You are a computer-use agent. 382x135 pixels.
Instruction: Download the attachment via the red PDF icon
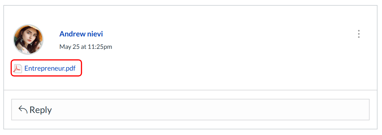[x=18, y=68]
